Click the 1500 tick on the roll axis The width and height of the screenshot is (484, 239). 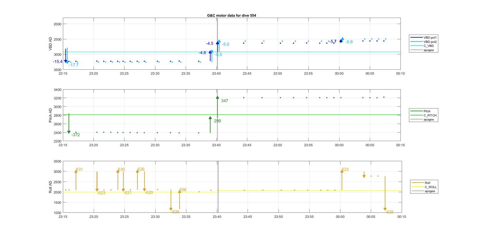point(57,202)
